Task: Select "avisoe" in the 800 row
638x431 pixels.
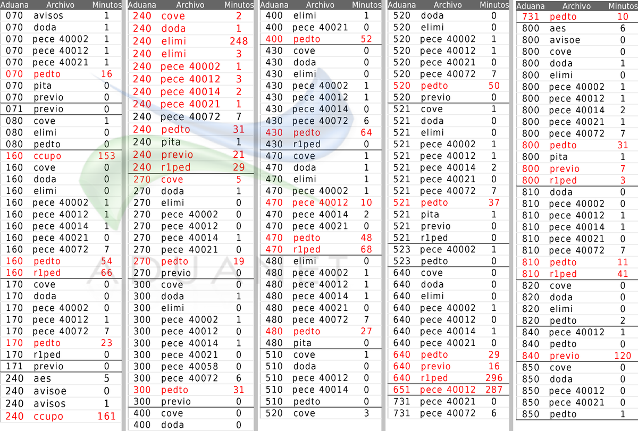Action: [x=565, y=40]
